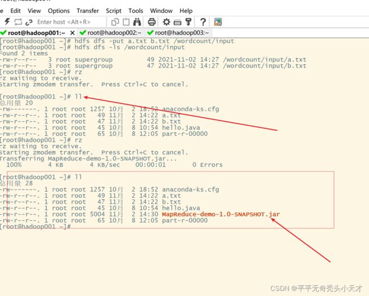This screenshot has height=296, width=369.
Task: Click the 'Transferring MapReduce-demo-1.0-SNAPSHOT.jar...' line
Action: 88,159
